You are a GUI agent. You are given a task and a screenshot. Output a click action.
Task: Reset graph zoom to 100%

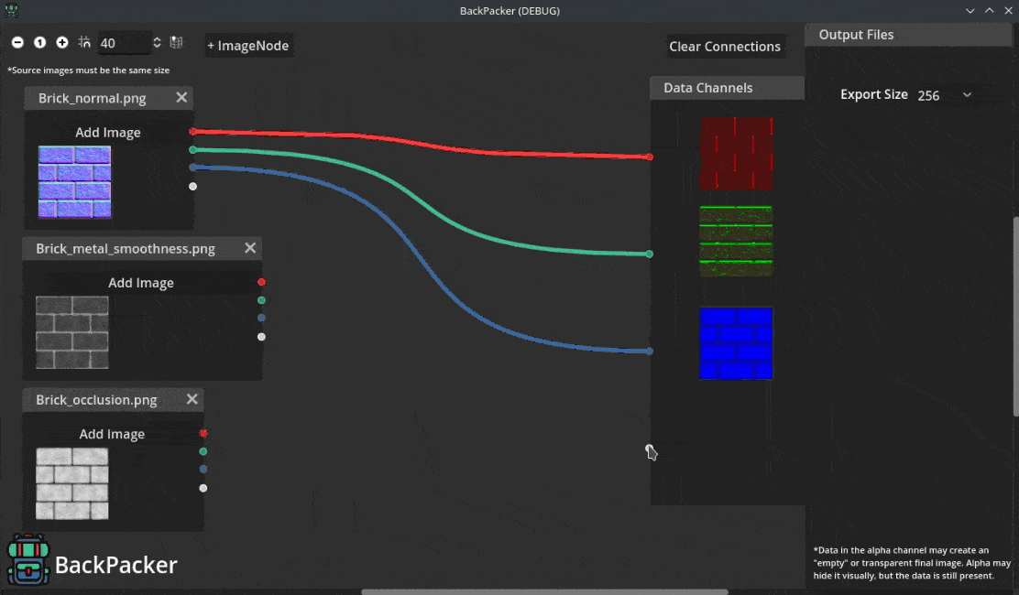(39, 42)
